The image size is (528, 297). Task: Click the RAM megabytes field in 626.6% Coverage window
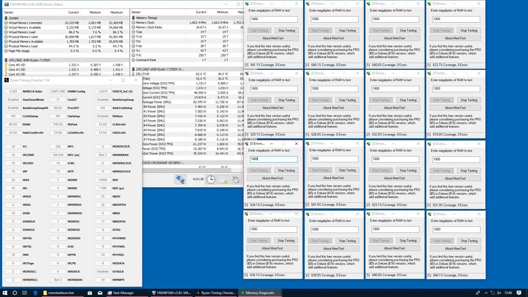(x=335, y=88)
